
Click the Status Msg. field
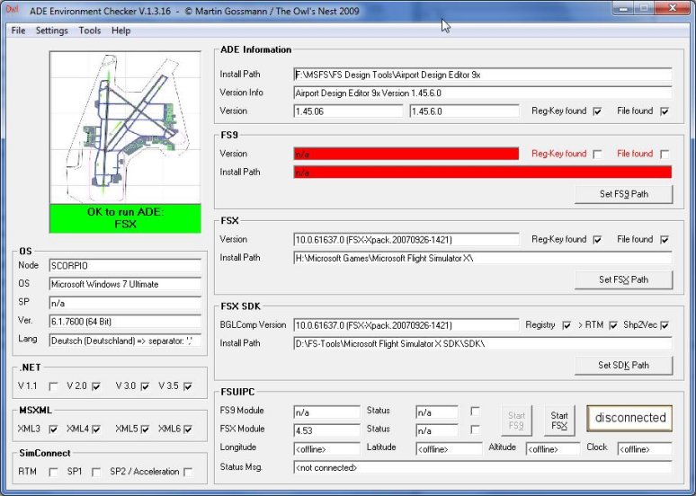[483, 467]
